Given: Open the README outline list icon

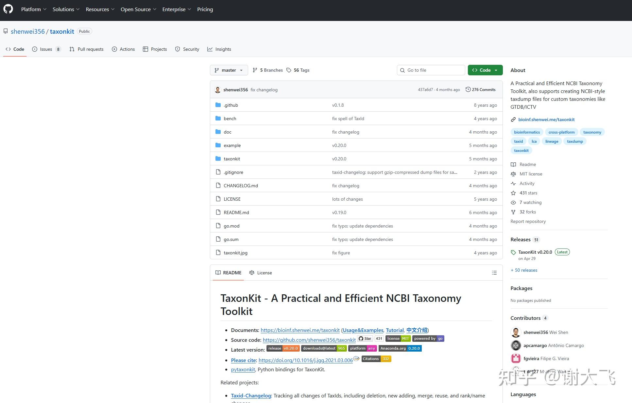Looking at the screenshot, I should (x=494, y=273).
